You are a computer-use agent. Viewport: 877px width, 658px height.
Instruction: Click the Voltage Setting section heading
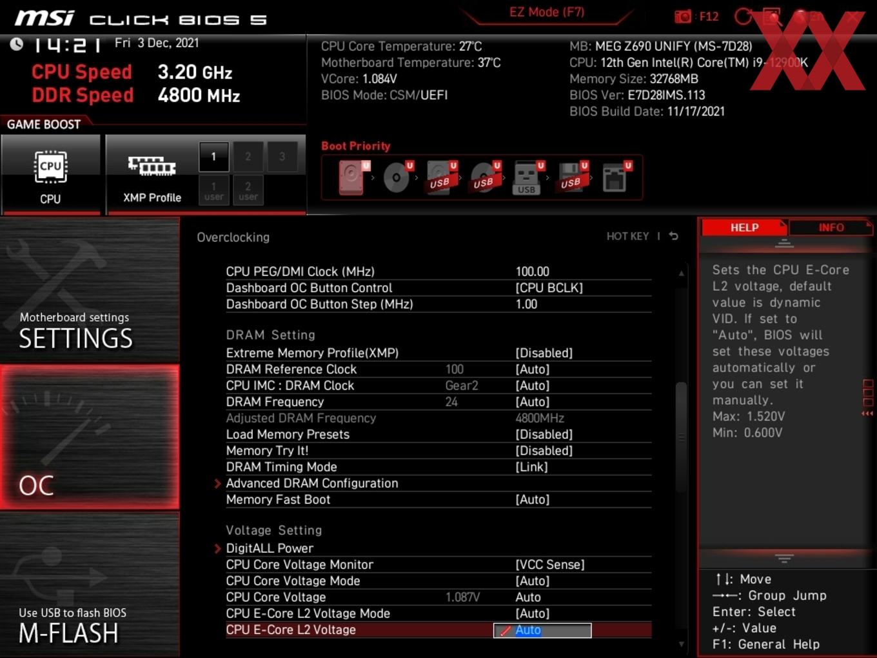click(x=274, y=530)
